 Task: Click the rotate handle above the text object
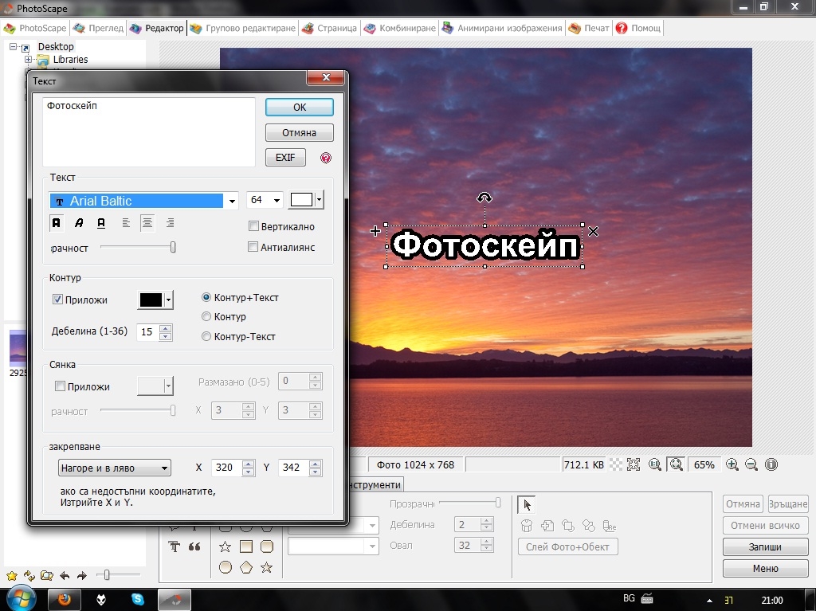coord(484,198)
